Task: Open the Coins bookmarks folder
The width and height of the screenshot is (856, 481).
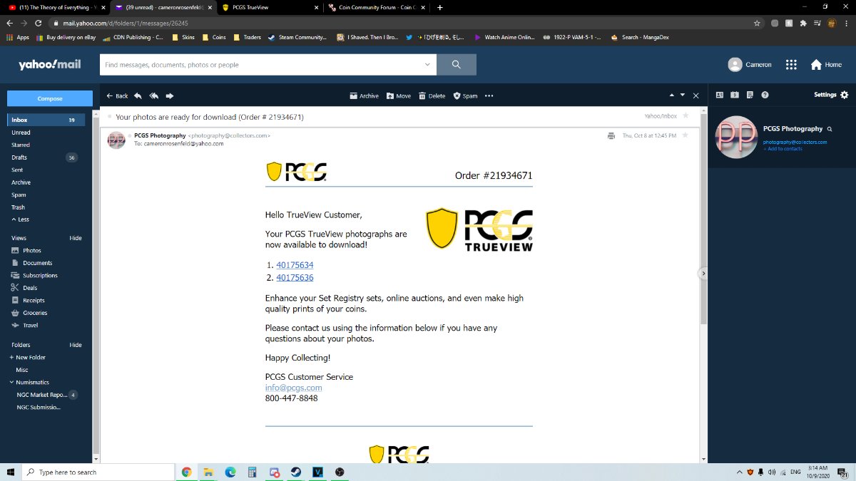Action: 215,37
